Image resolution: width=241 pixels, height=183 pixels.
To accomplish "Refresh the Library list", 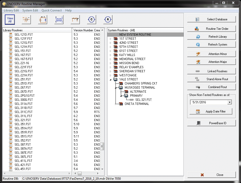I will 211,37.
